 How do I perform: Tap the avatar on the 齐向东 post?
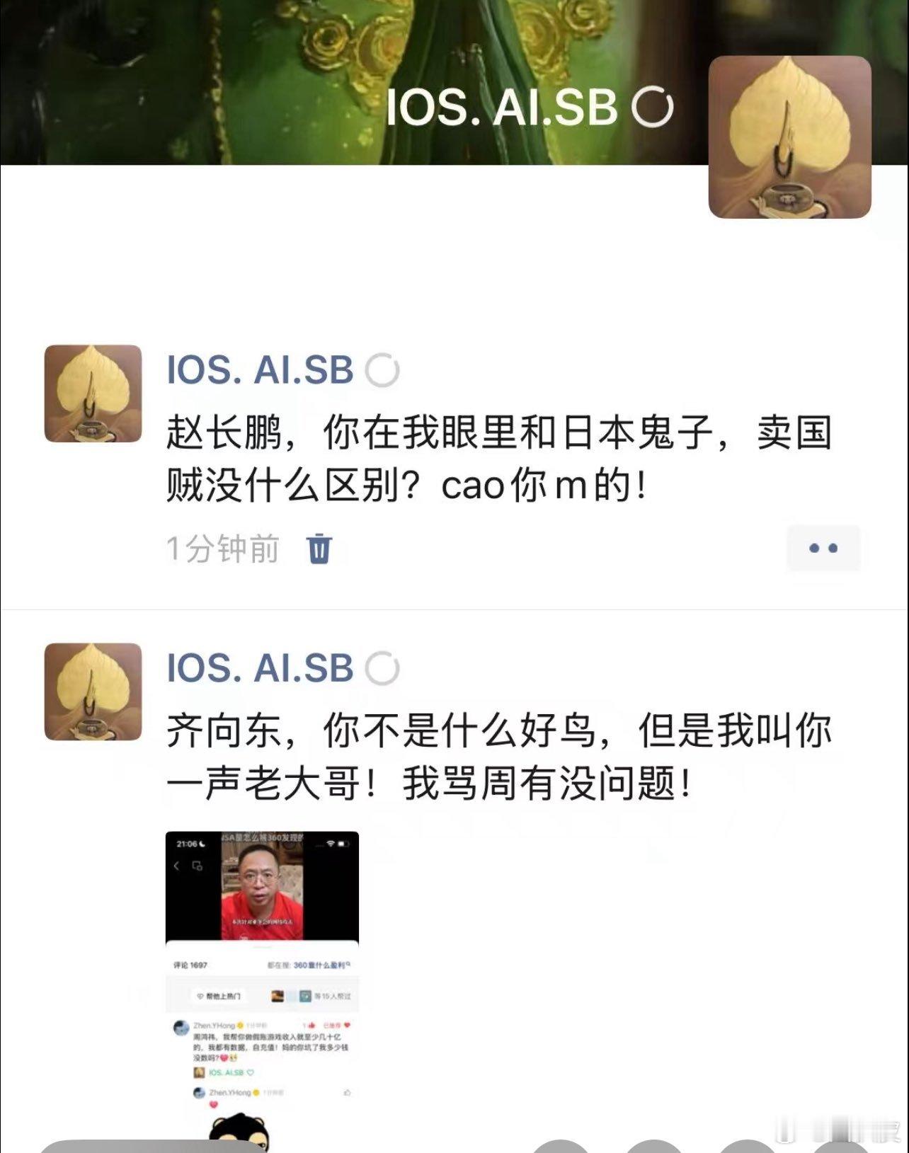[93, 692]
